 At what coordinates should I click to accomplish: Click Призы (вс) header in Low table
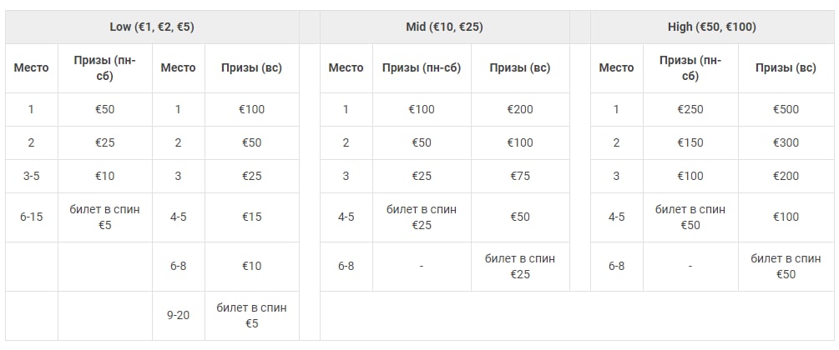(251, 67)
